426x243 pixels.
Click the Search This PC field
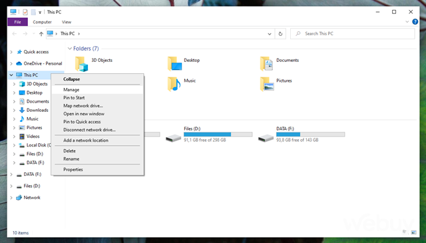(x=352, y=34)
